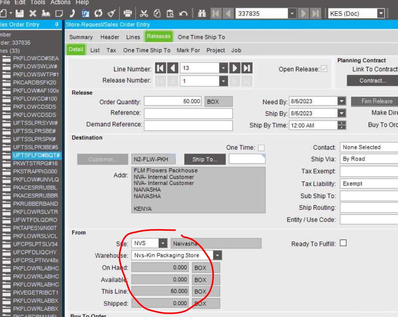Viewport: 398px width, 317px height.
Task: Go to next line number arrow
Action: coord(235,68)
